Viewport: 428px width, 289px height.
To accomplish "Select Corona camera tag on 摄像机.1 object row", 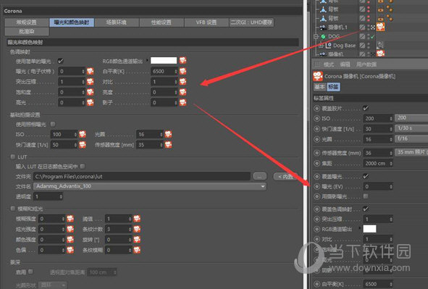I will [380, 27].
